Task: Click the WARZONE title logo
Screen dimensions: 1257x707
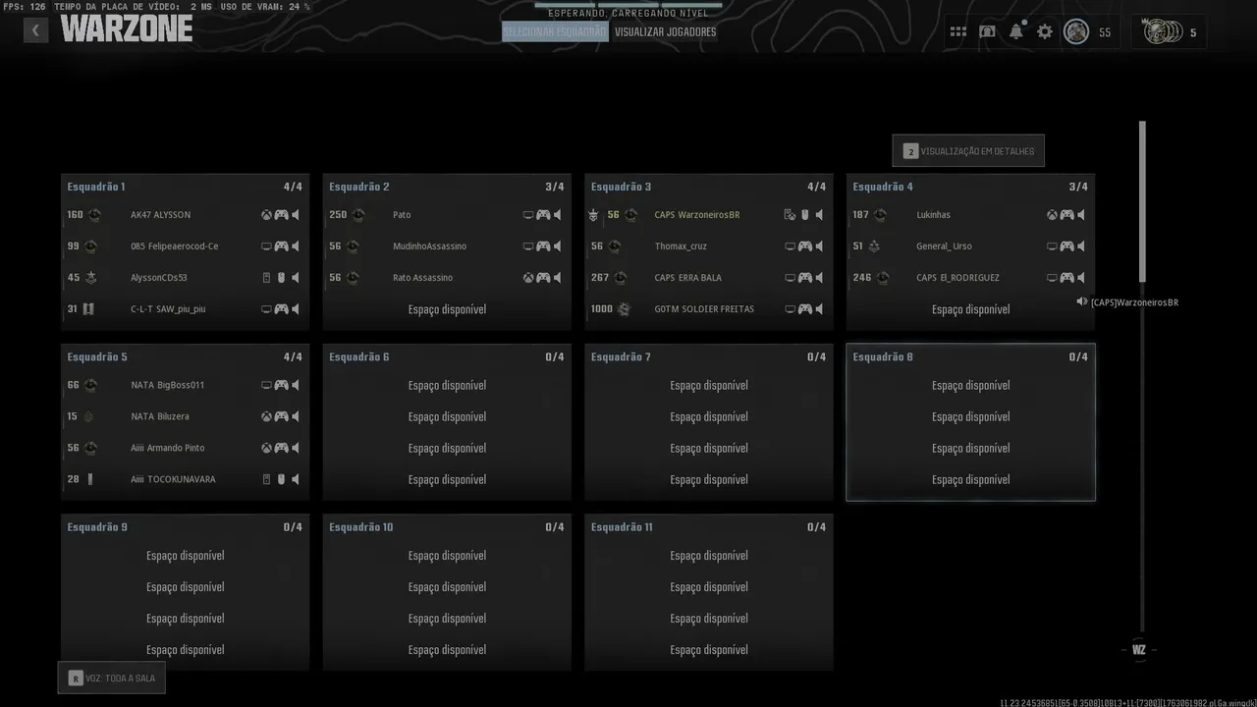Action: pos(127,29)
